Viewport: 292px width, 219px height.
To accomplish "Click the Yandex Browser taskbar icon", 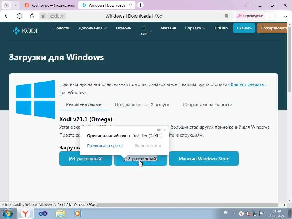I will 25,213.
